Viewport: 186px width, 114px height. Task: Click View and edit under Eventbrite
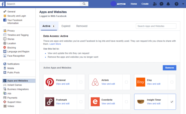pos(108,104)
